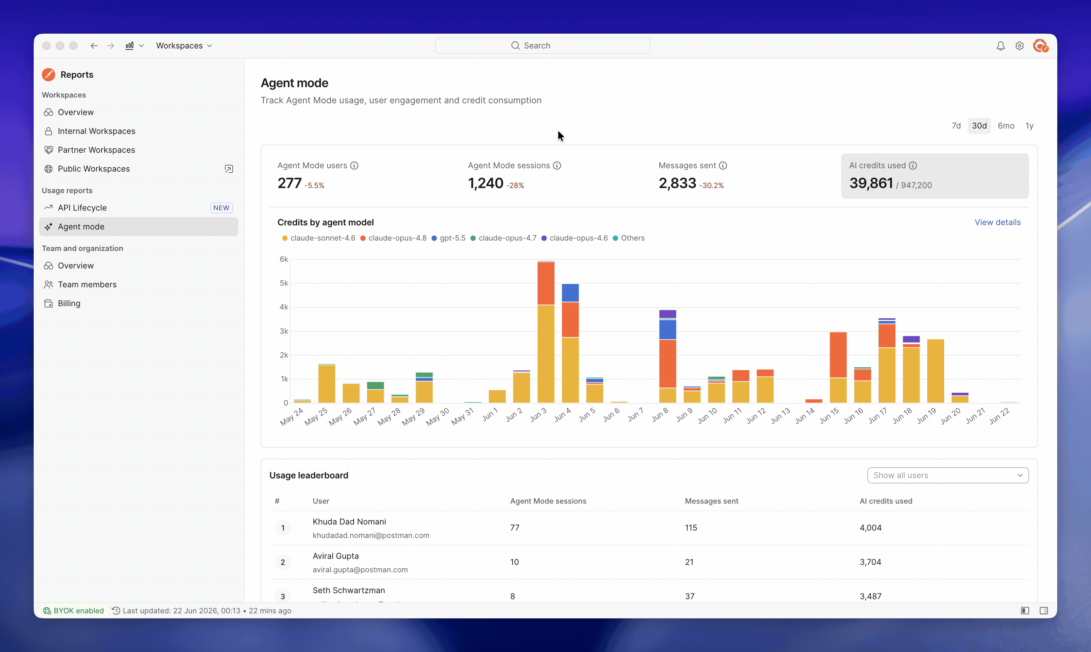Select the AI credits used card
The image size is (1091, 652).
[934, 176]
